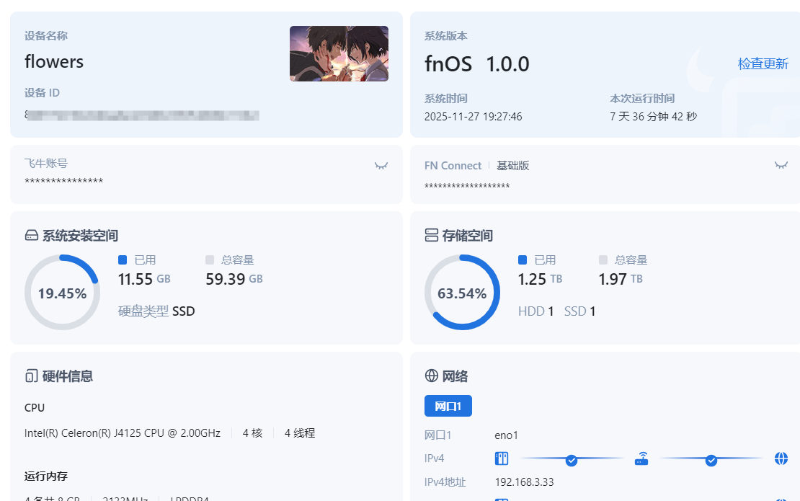The height and width of the screenshot is (501, 800).
Task: Click the 运行内存 heading
Action: (46, 476)
